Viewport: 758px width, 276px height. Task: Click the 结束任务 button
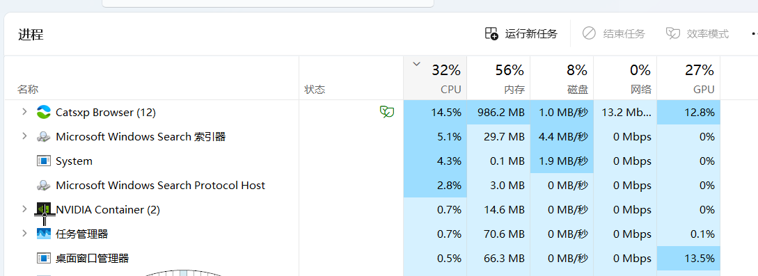coord(613,34)
